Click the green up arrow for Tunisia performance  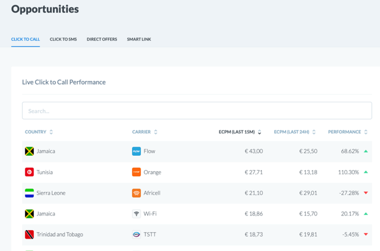(x=366, y=172)
